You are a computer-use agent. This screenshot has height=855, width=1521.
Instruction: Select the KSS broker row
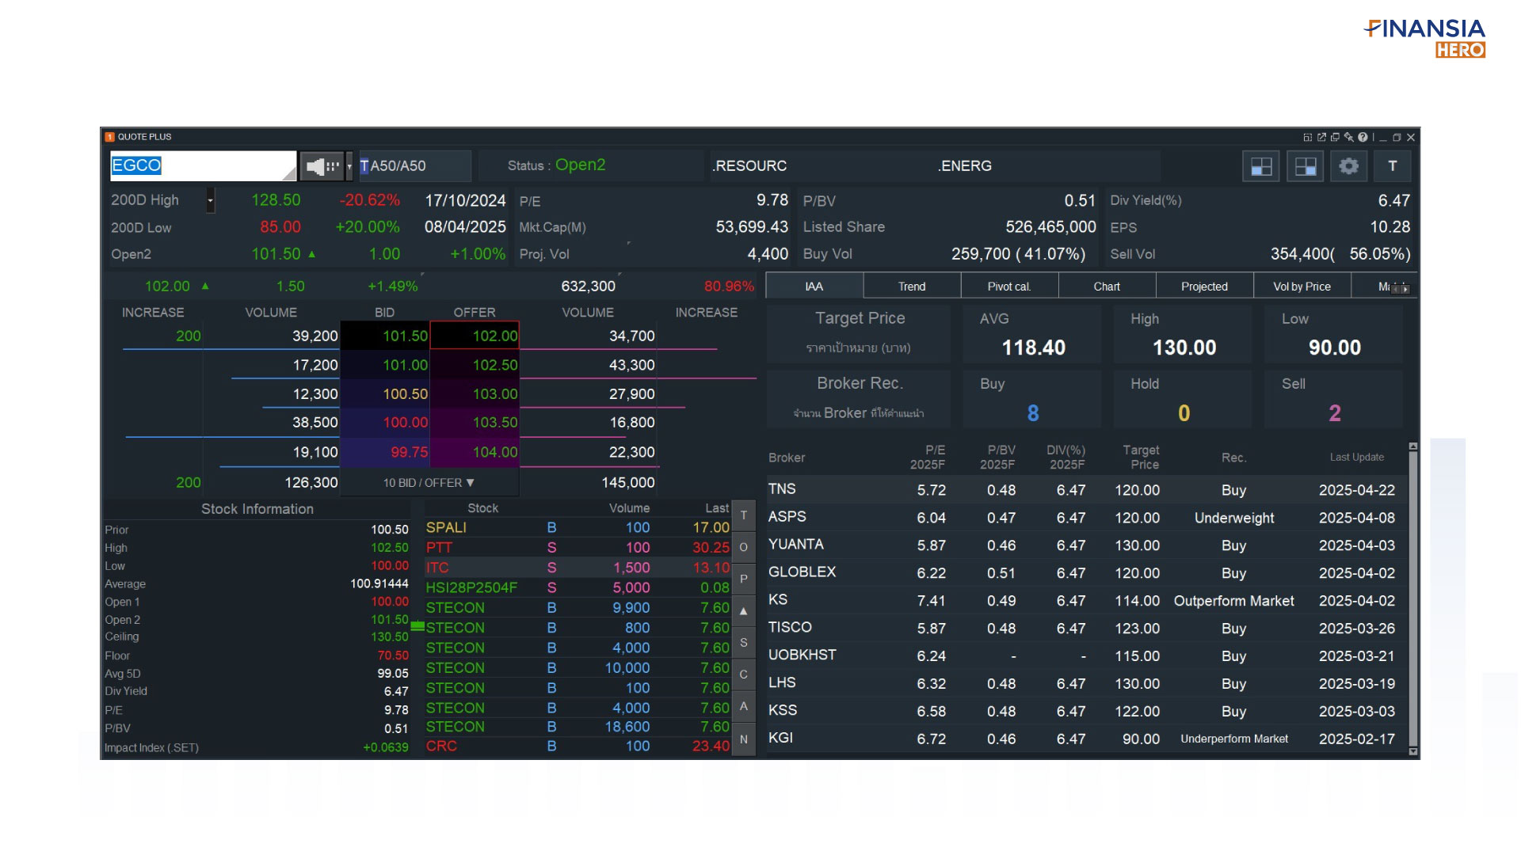click(1086, 712)
